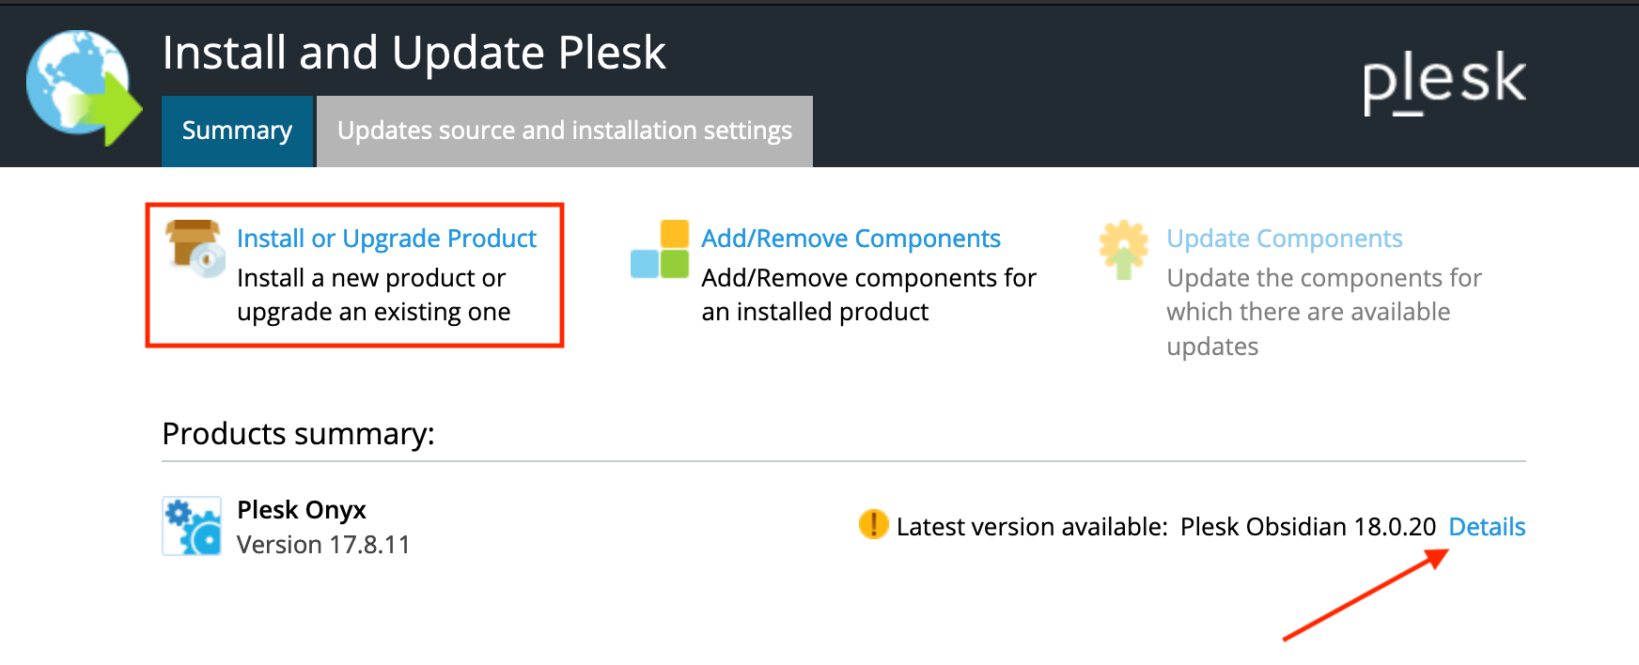Click the Products summary heading
The image size is (1639, 665).
coord(298,434)
